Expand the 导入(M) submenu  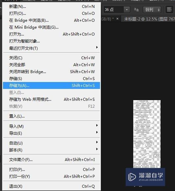(51, 126)
